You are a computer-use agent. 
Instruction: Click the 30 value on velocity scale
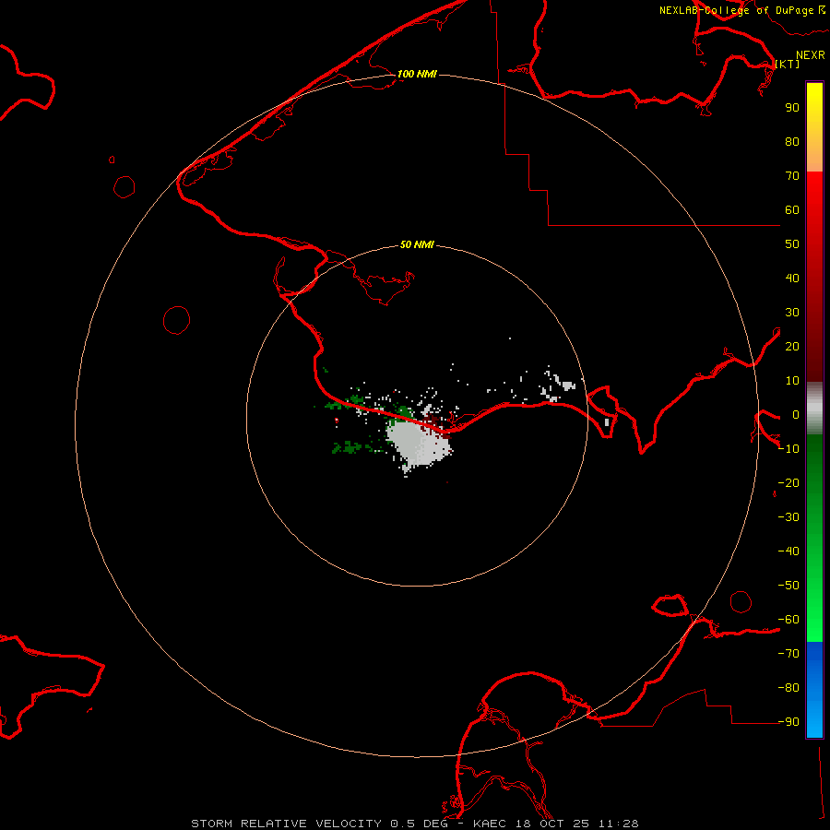(792, 313)
